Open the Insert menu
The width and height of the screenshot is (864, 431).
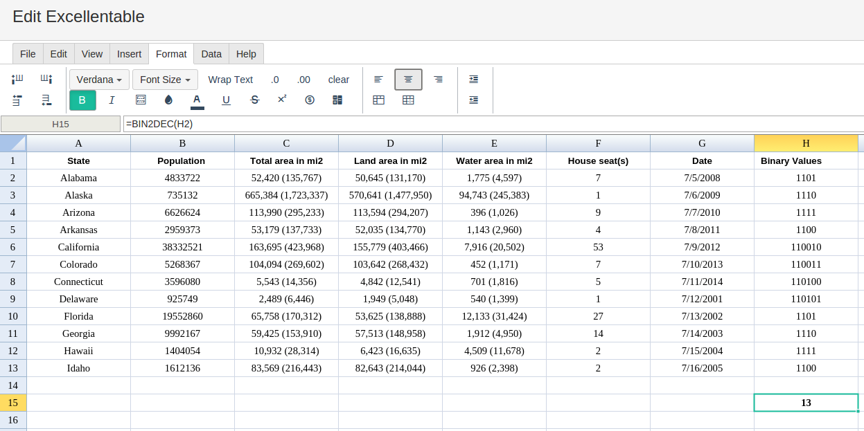(x=129, y=54)
